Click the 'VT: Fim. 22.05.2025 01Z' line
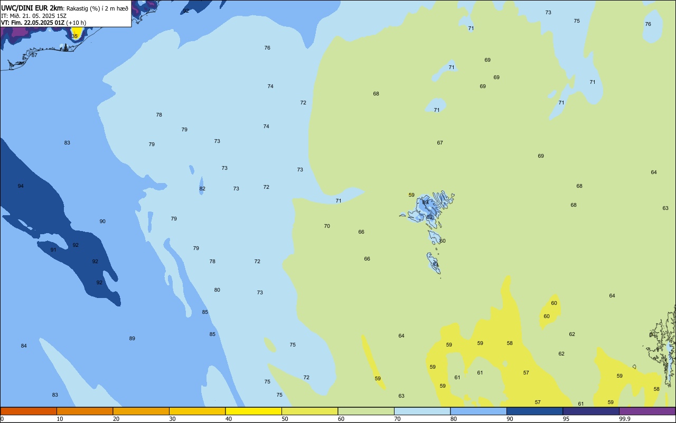The height and width of the screenshot is (423, 676). click(33, 23)
